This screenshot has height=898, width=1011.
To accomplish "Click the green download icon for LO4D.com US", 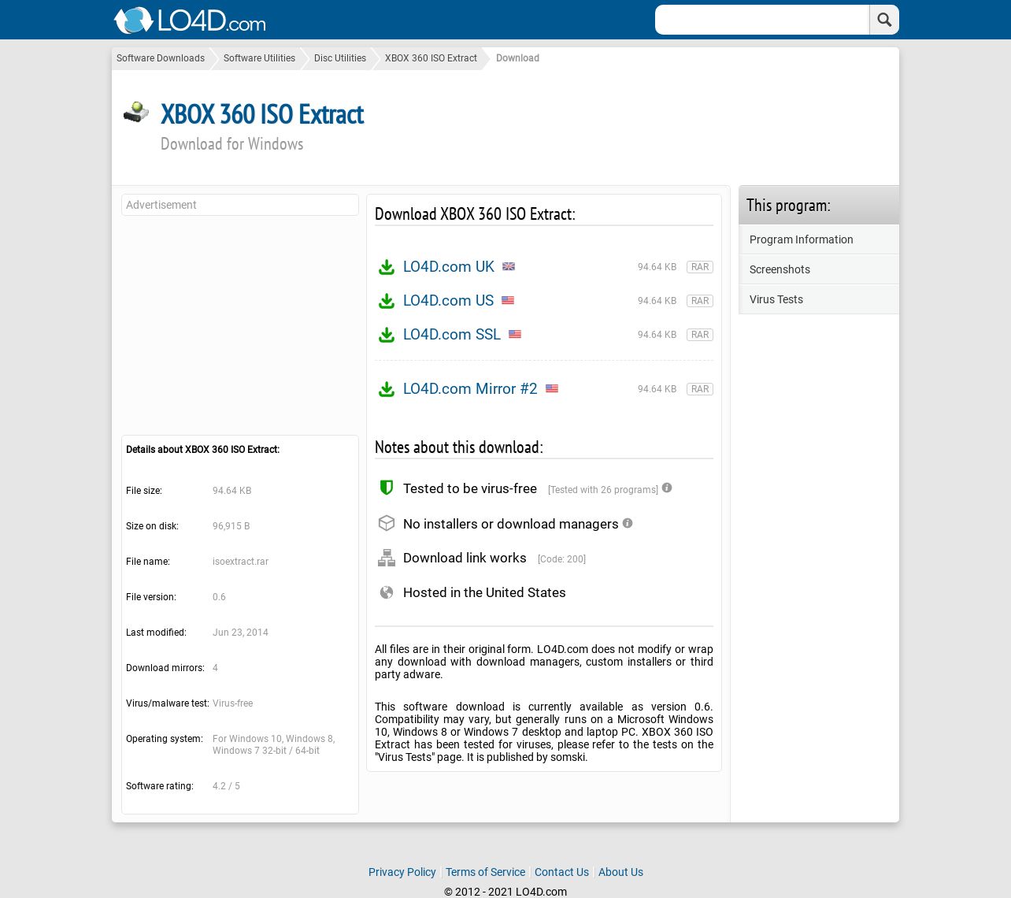I will coord(387,301).
